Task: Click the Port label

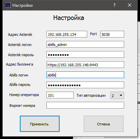Action: point(93,34)
